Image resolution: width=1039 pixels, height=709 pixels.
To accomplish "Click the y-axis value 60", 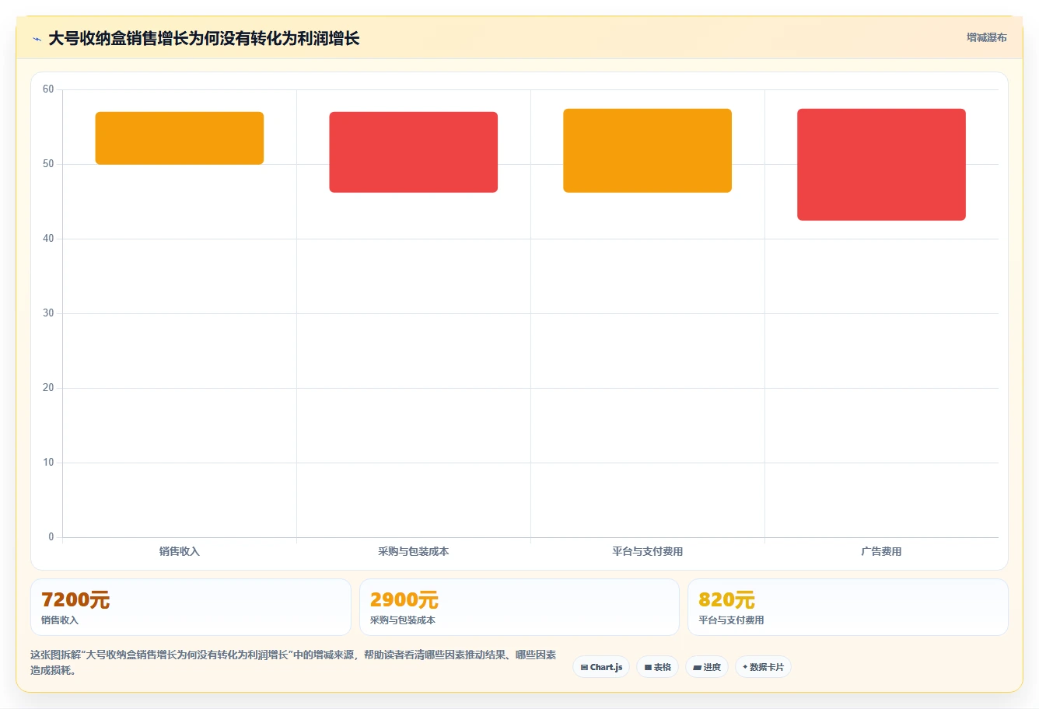I will (48, 89).
